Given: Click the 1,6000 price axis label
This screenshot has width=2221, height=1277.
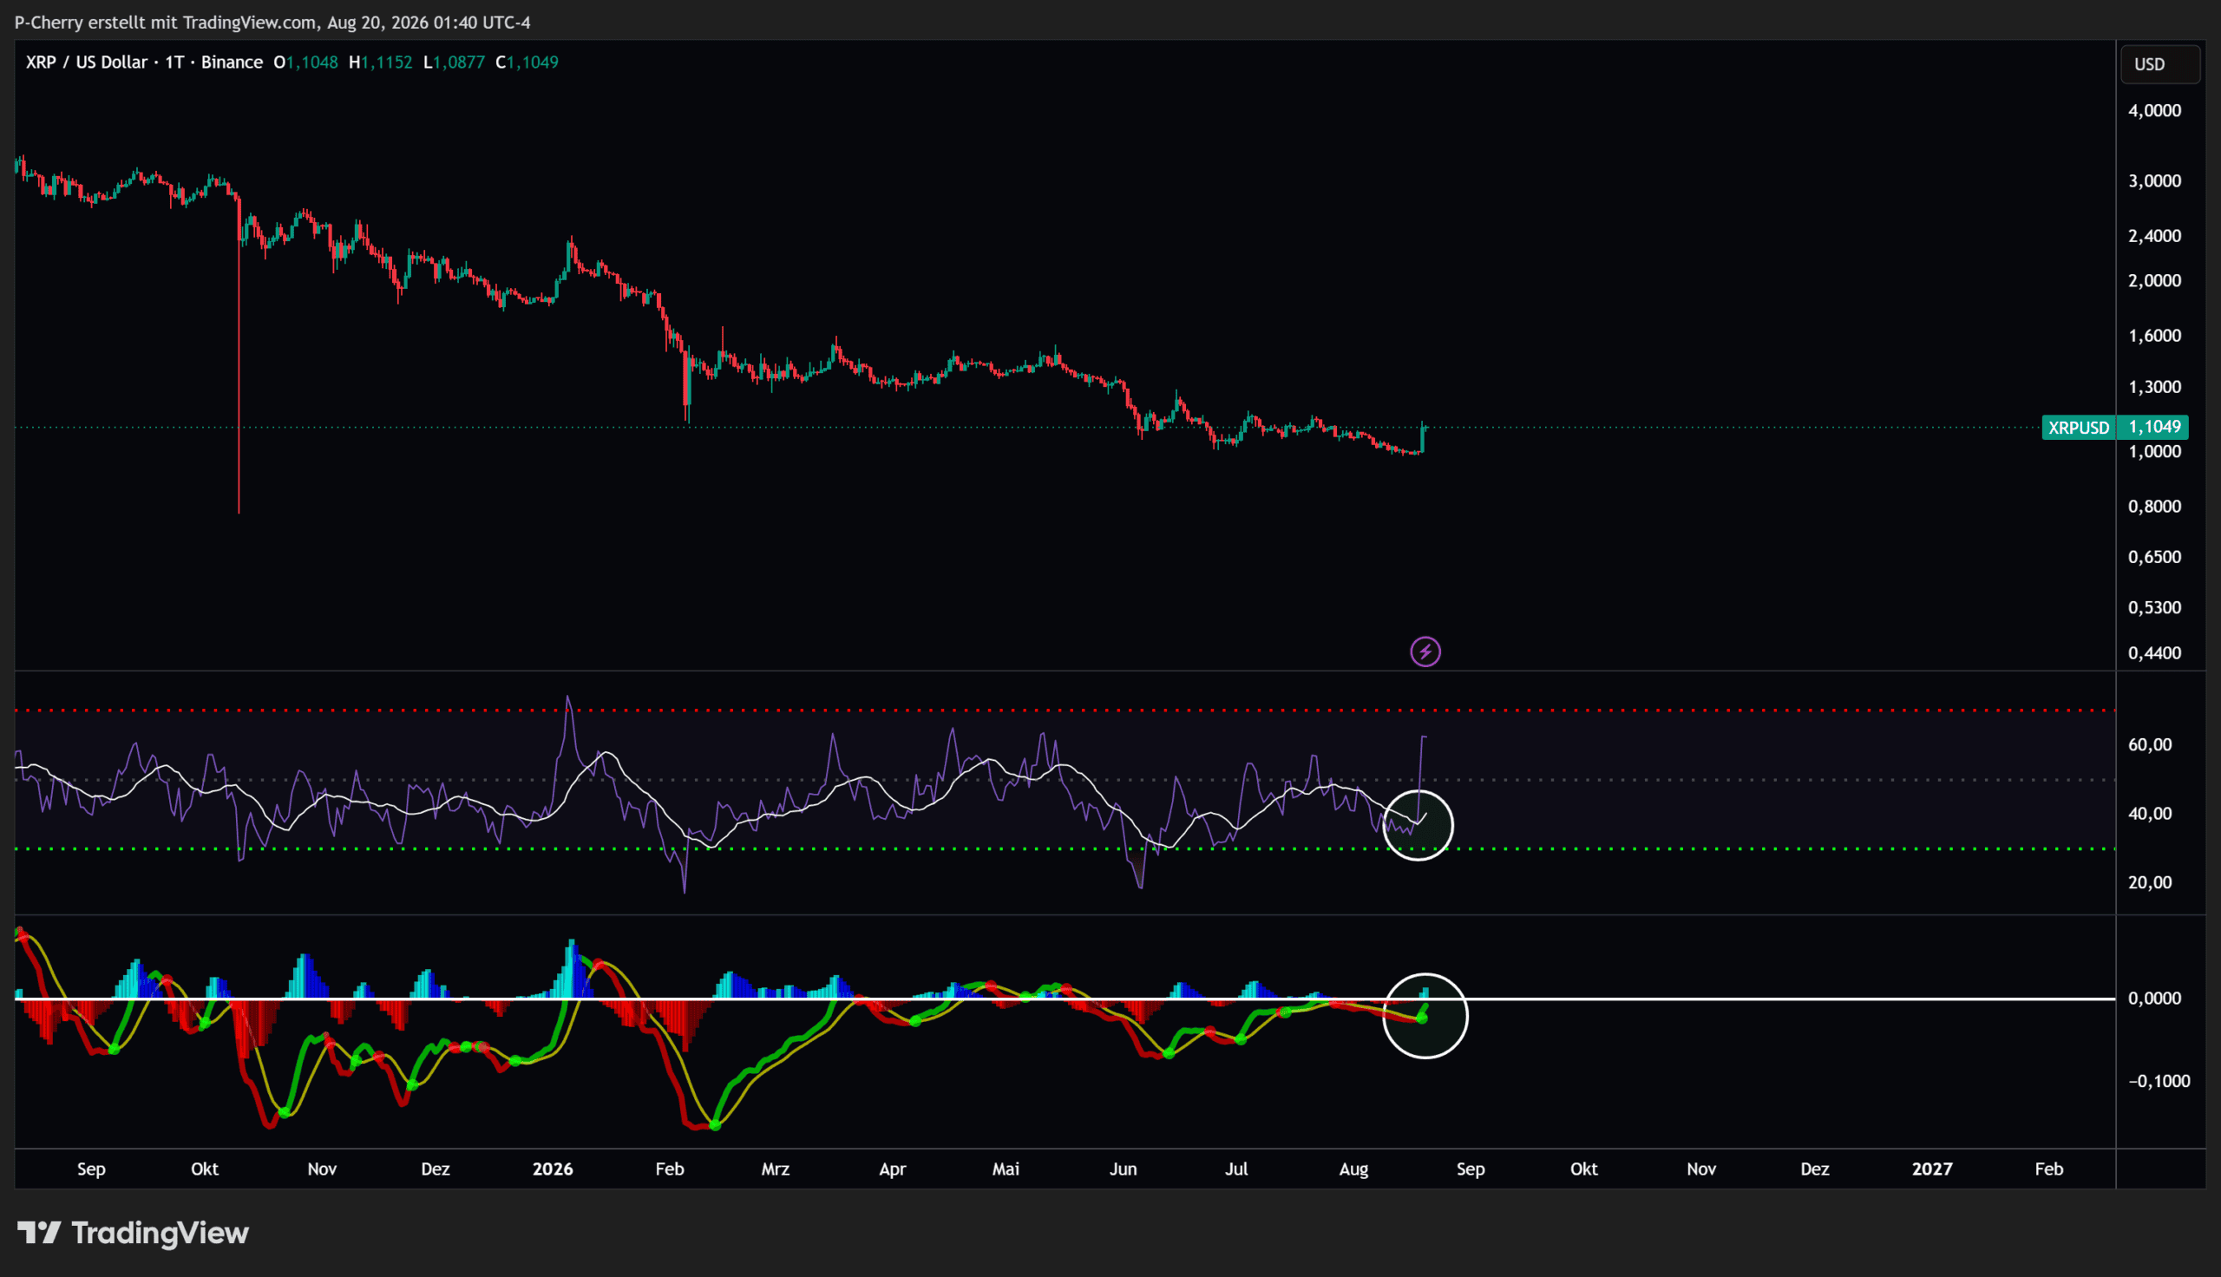Looking at the screenshot, I should 2154,336.
